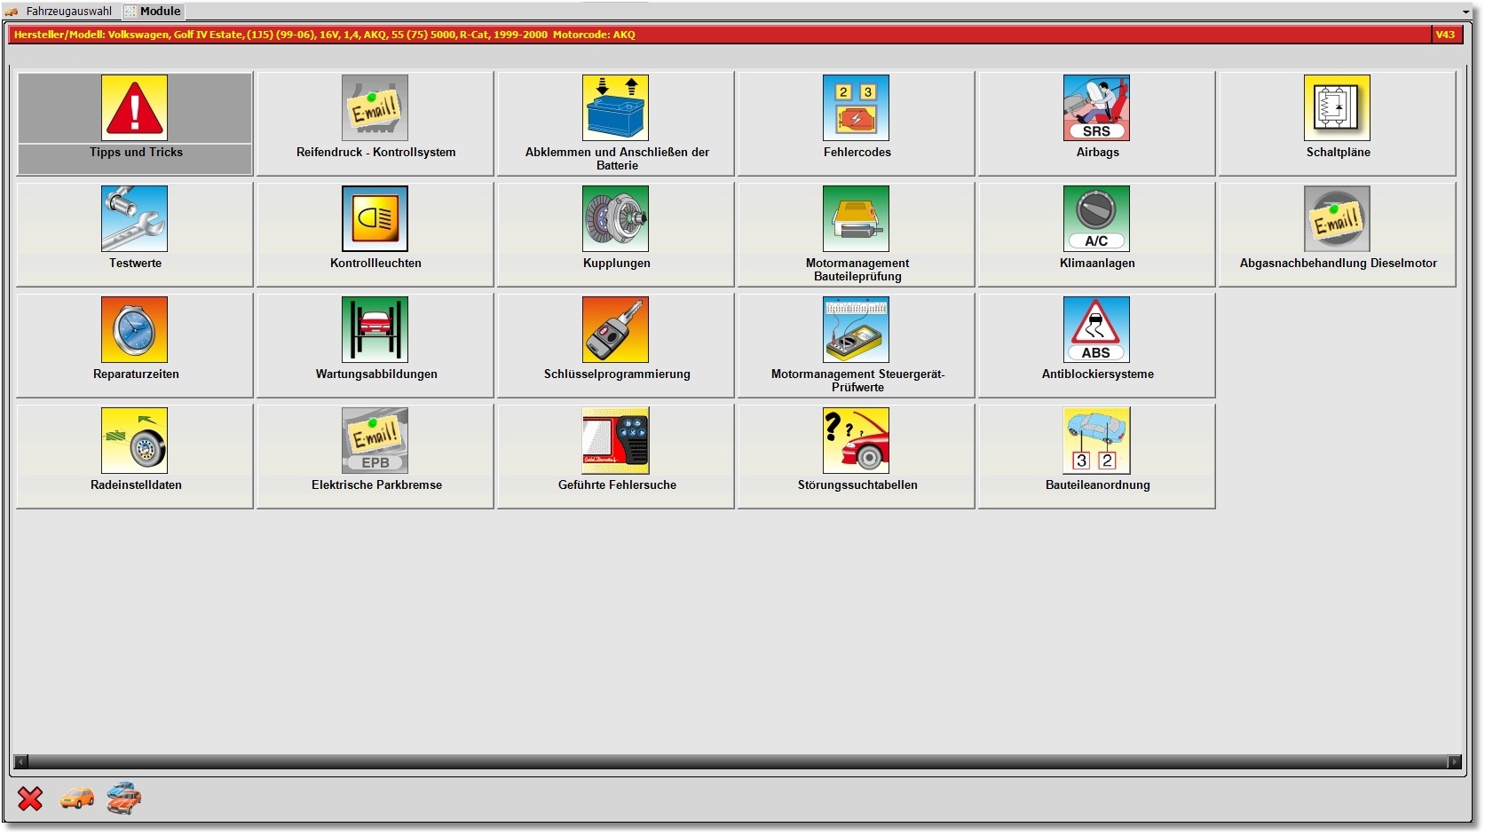The height and width of the screenshot is (835, 1485).
Task: Click the Tipps und Tricks label
Action: (136, 152)
